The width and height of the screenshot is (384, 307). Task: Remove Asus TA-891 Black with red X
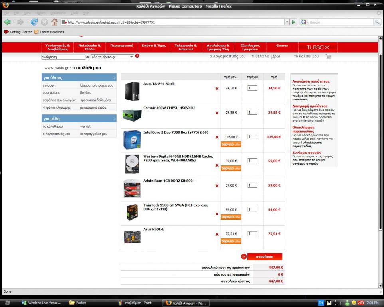point(217,89)
